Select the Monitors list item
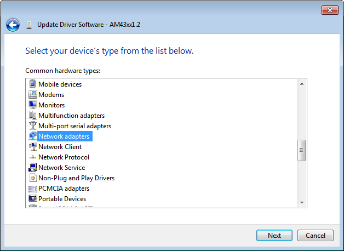The image size is (344, 251). click(51, 105)
